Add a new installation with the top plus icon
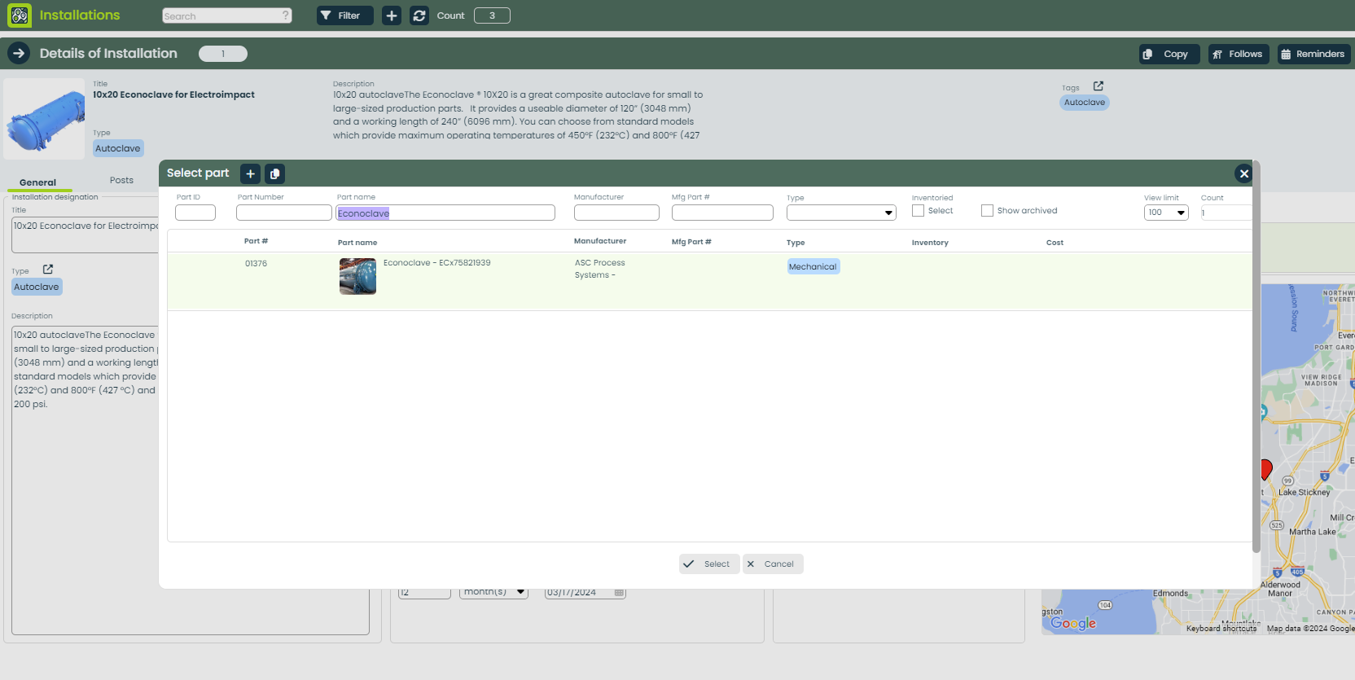Image resolution: width=1355 pixels, height=680 pixels. (x=392, y=15)
